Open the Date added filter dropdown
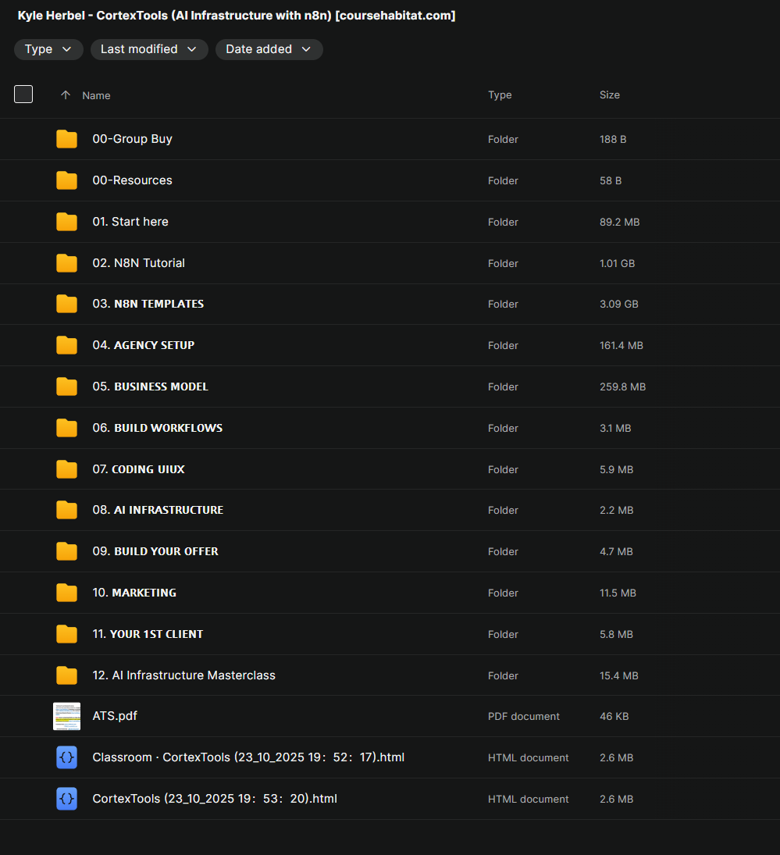Viewport: 780px width, 855px height. click(x=269, y=50)
